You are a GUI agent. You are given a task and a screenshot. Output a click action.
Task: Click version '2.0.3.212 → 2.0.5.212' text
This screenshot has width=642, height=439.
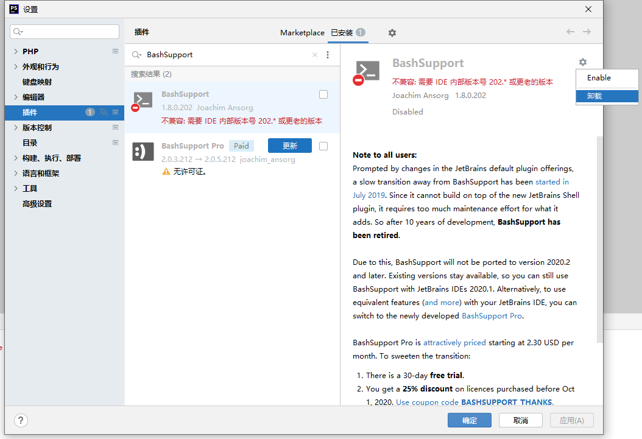pyautogui.click(x=199, y=160)
